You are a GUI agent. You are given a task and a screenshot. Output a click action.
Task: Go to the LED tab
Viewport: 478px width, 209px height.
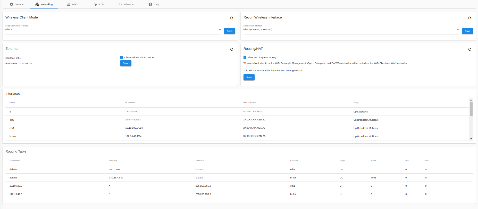click(x=99, y=4)
